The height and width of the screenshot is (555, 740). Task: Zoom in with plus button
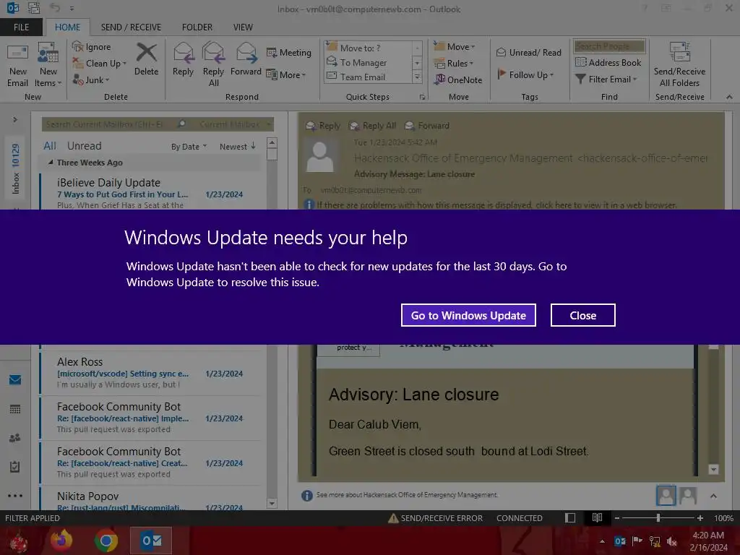700,518
